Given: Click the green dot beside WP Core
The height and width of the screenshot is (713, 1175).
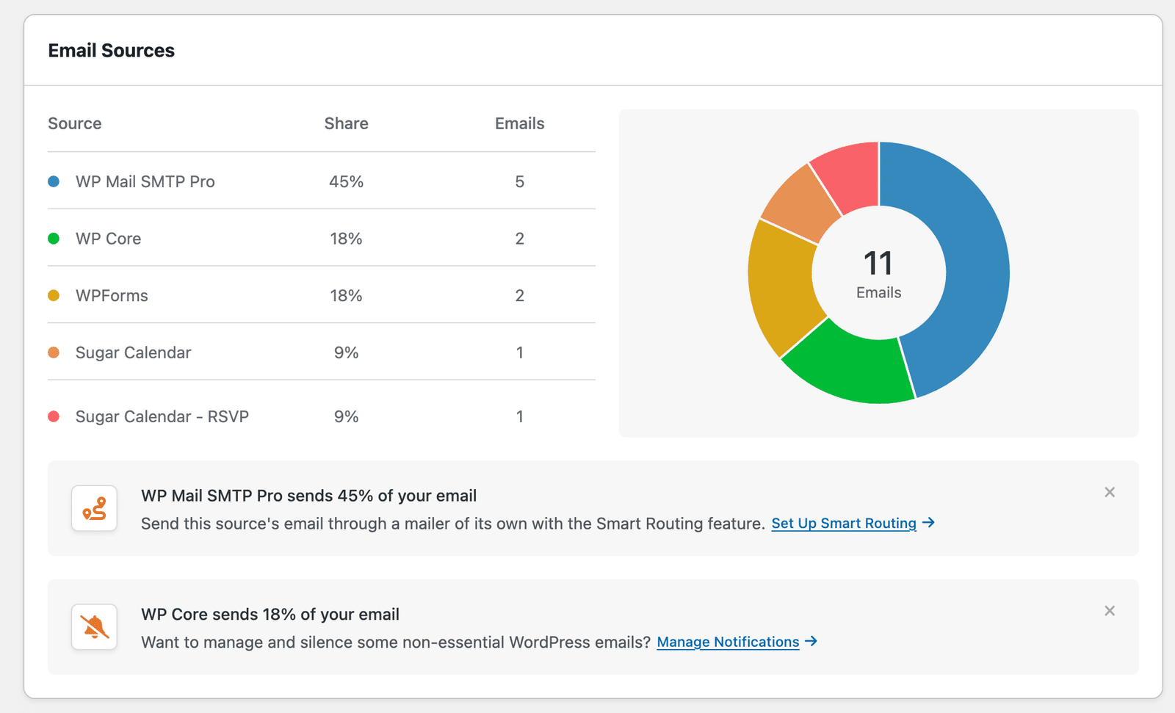Looking at the screenshot, I should coord(54,239).
